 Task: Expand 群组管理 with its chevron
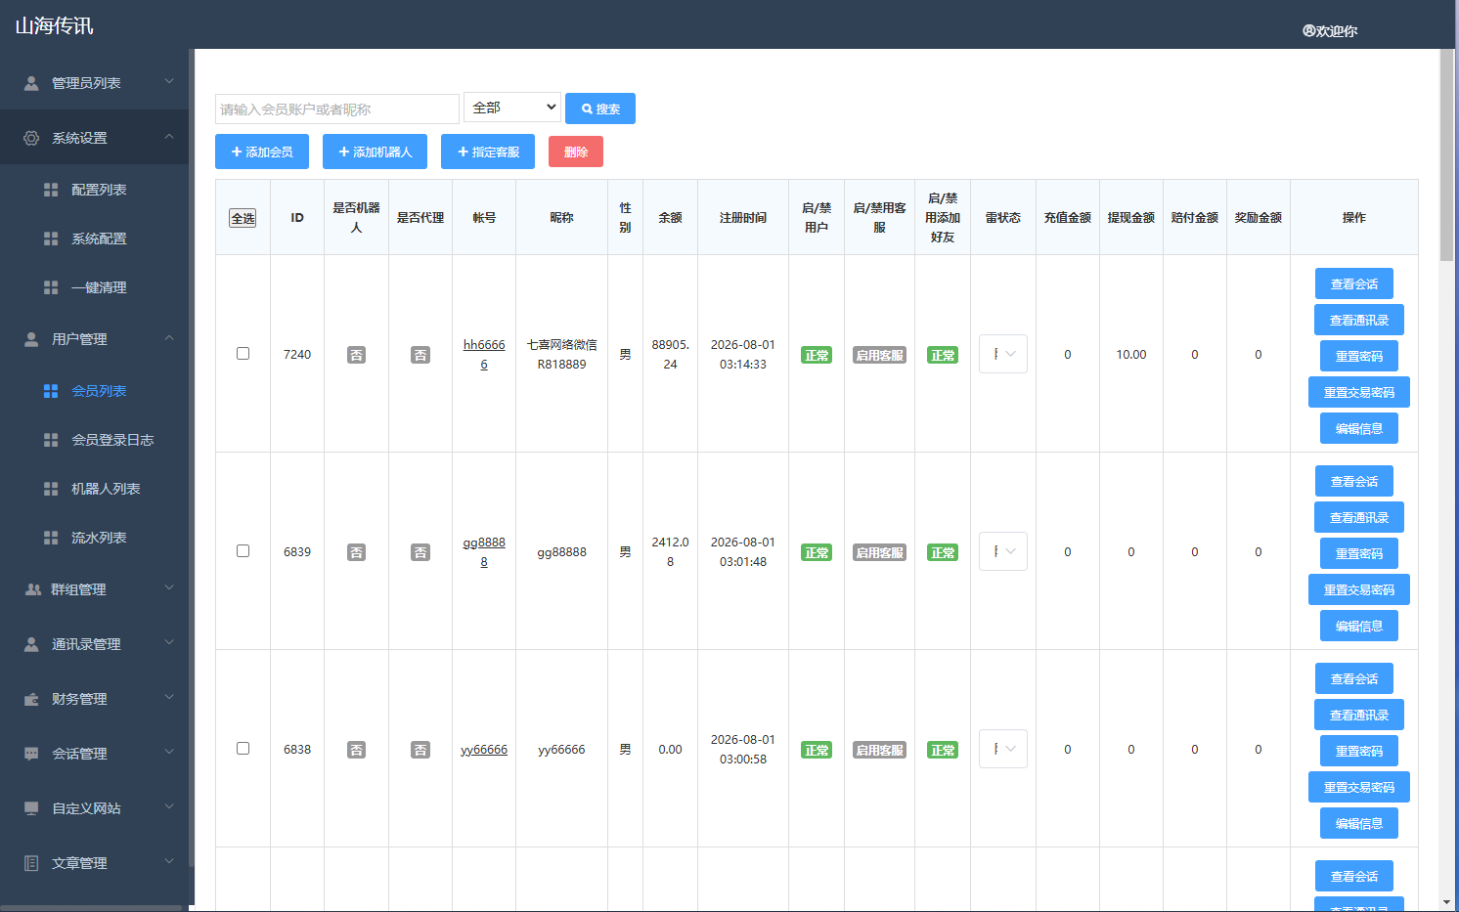pos(169,588)
